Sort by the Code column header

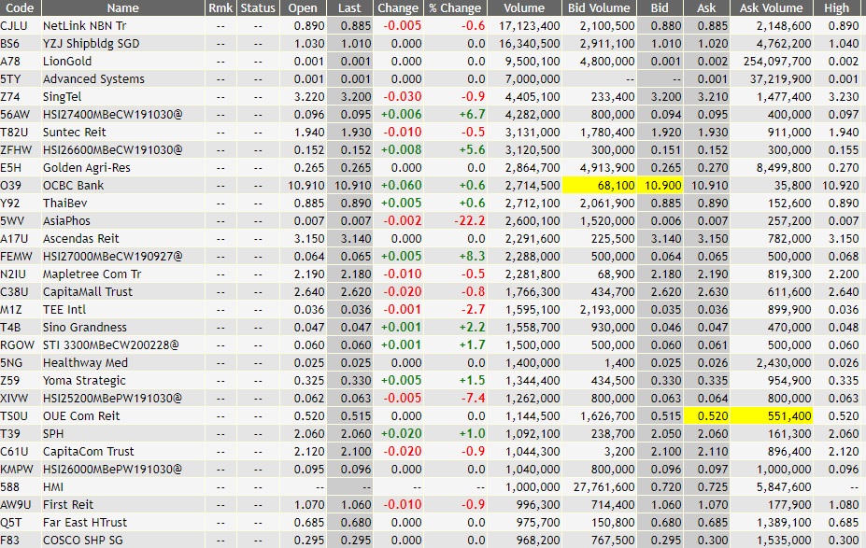click(x=20, y=7)
